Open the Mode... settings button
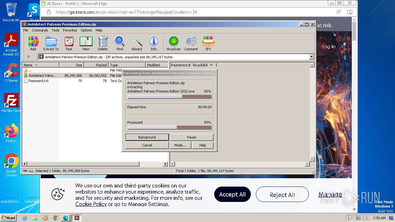395x222 pixels. pos(180,145)
